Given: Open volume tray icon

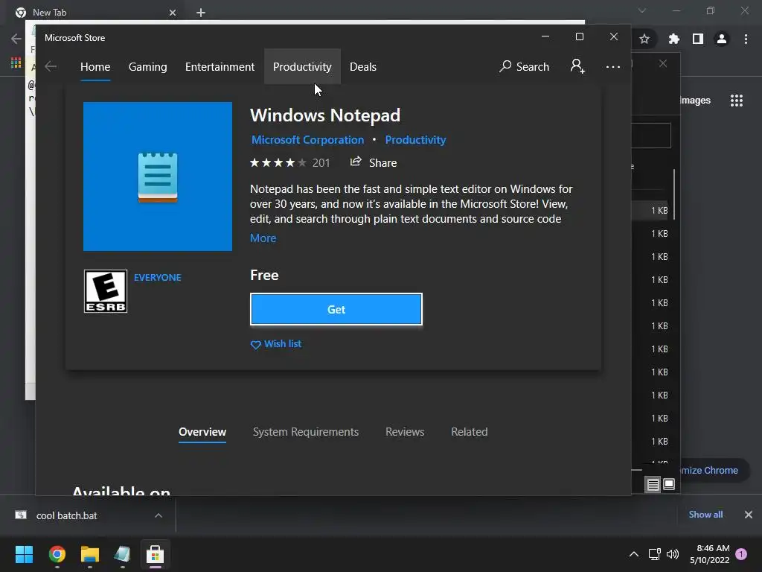Looking at the screenshot, I should click(673, 554).
